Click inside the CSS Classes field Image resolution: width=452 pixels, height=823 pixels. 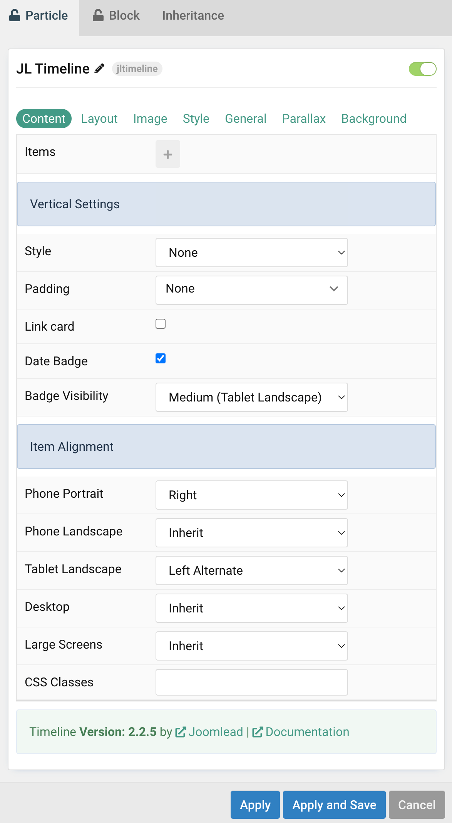click(251, 682)
